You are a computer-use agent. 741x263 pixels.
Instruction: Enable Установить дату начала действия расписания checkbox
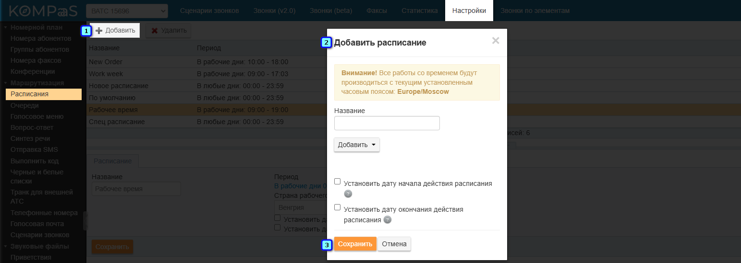(x=338, y=182)
